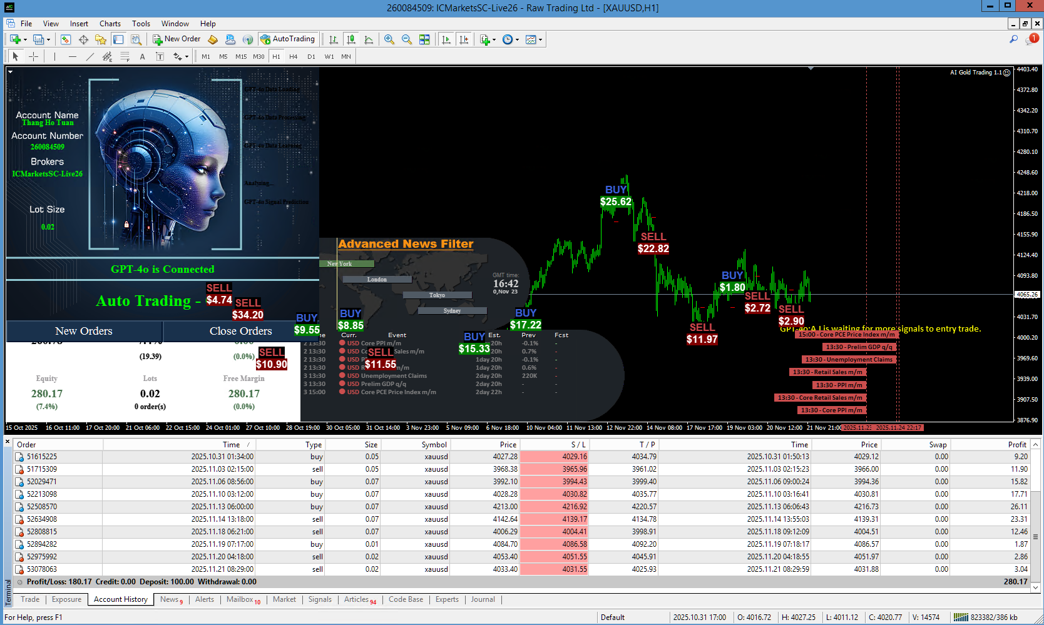The image size is (1044, 625).
Task: Select the horizontal line tool
Action: (x=73, y=56)
